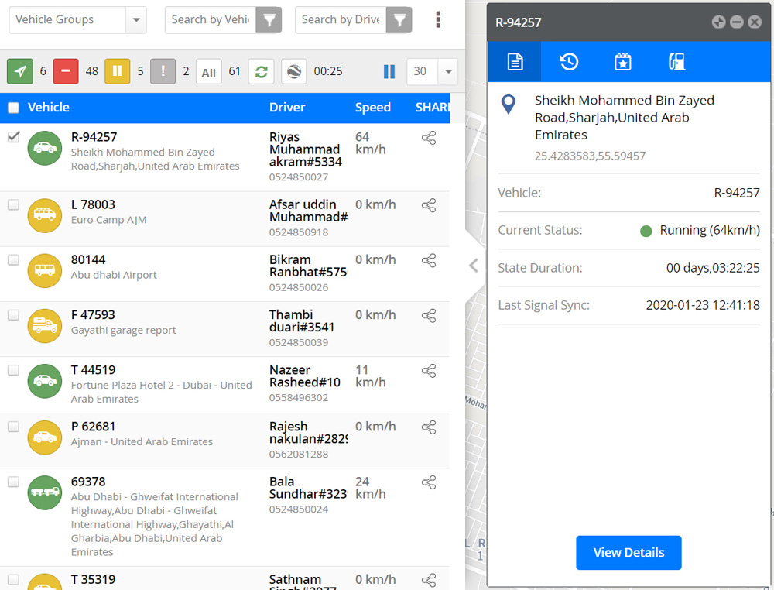Click the gray alert status filter icon

tap(163, 71)
